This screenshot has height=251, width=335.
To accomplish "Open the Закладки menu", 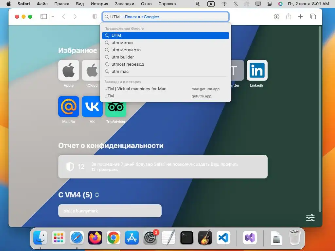I will click(125, 4).
